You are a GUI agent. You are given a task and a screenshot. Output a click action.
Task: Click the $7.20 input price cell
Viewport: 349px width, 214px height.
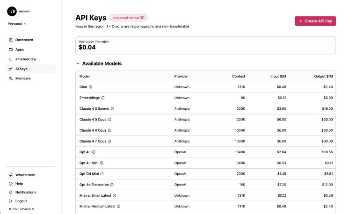point(282,185)
